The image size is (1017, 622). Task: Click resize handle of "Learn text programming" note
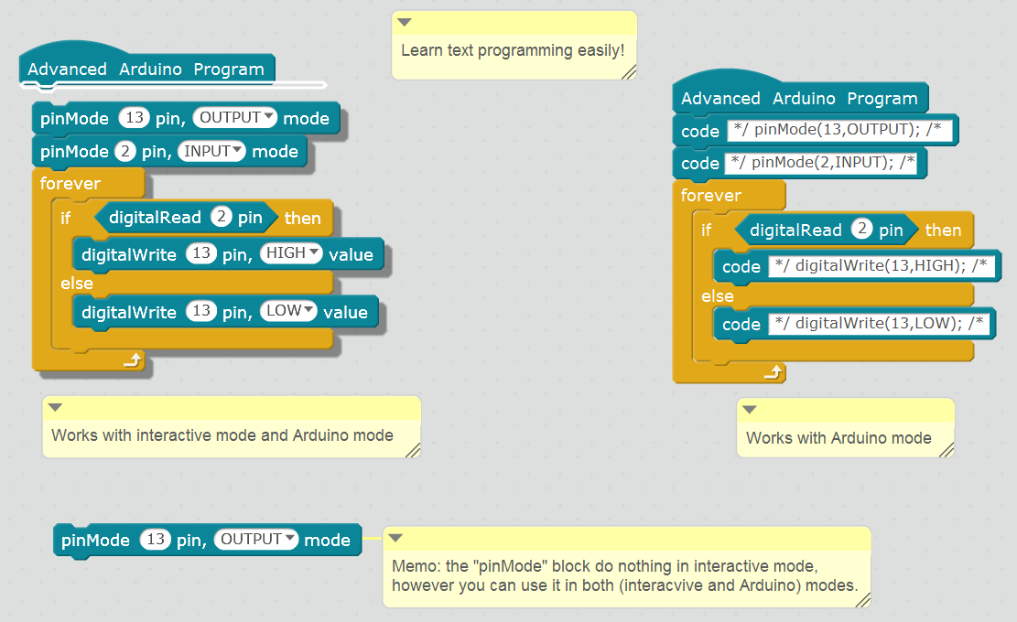pyautogui.click(x=628, y=72)
